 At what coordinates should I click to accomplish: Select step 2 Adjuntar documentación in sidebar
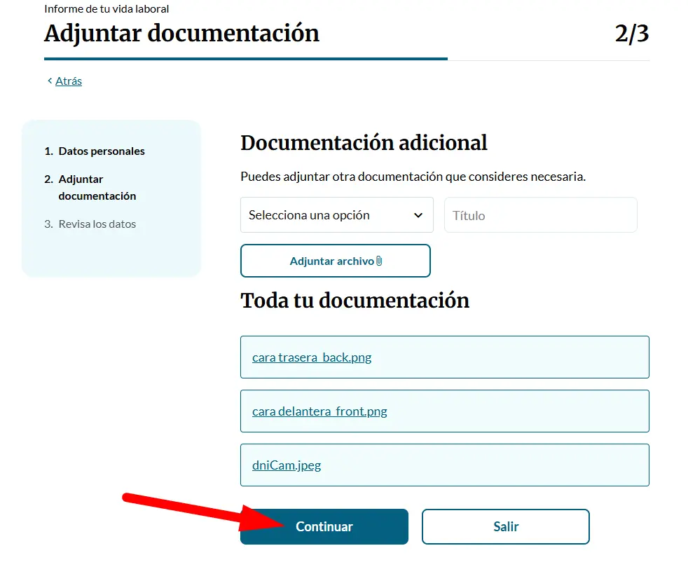(97, 188)
